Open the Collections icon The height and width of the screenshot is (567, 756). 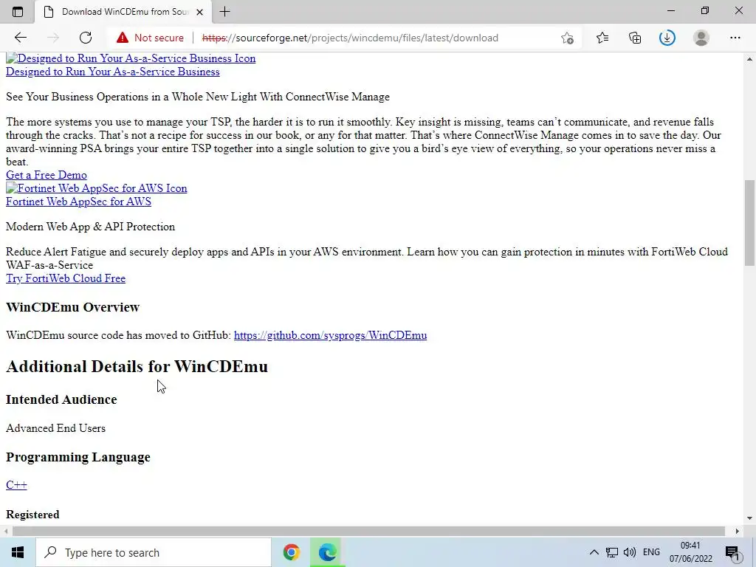(x=635, y=38)
